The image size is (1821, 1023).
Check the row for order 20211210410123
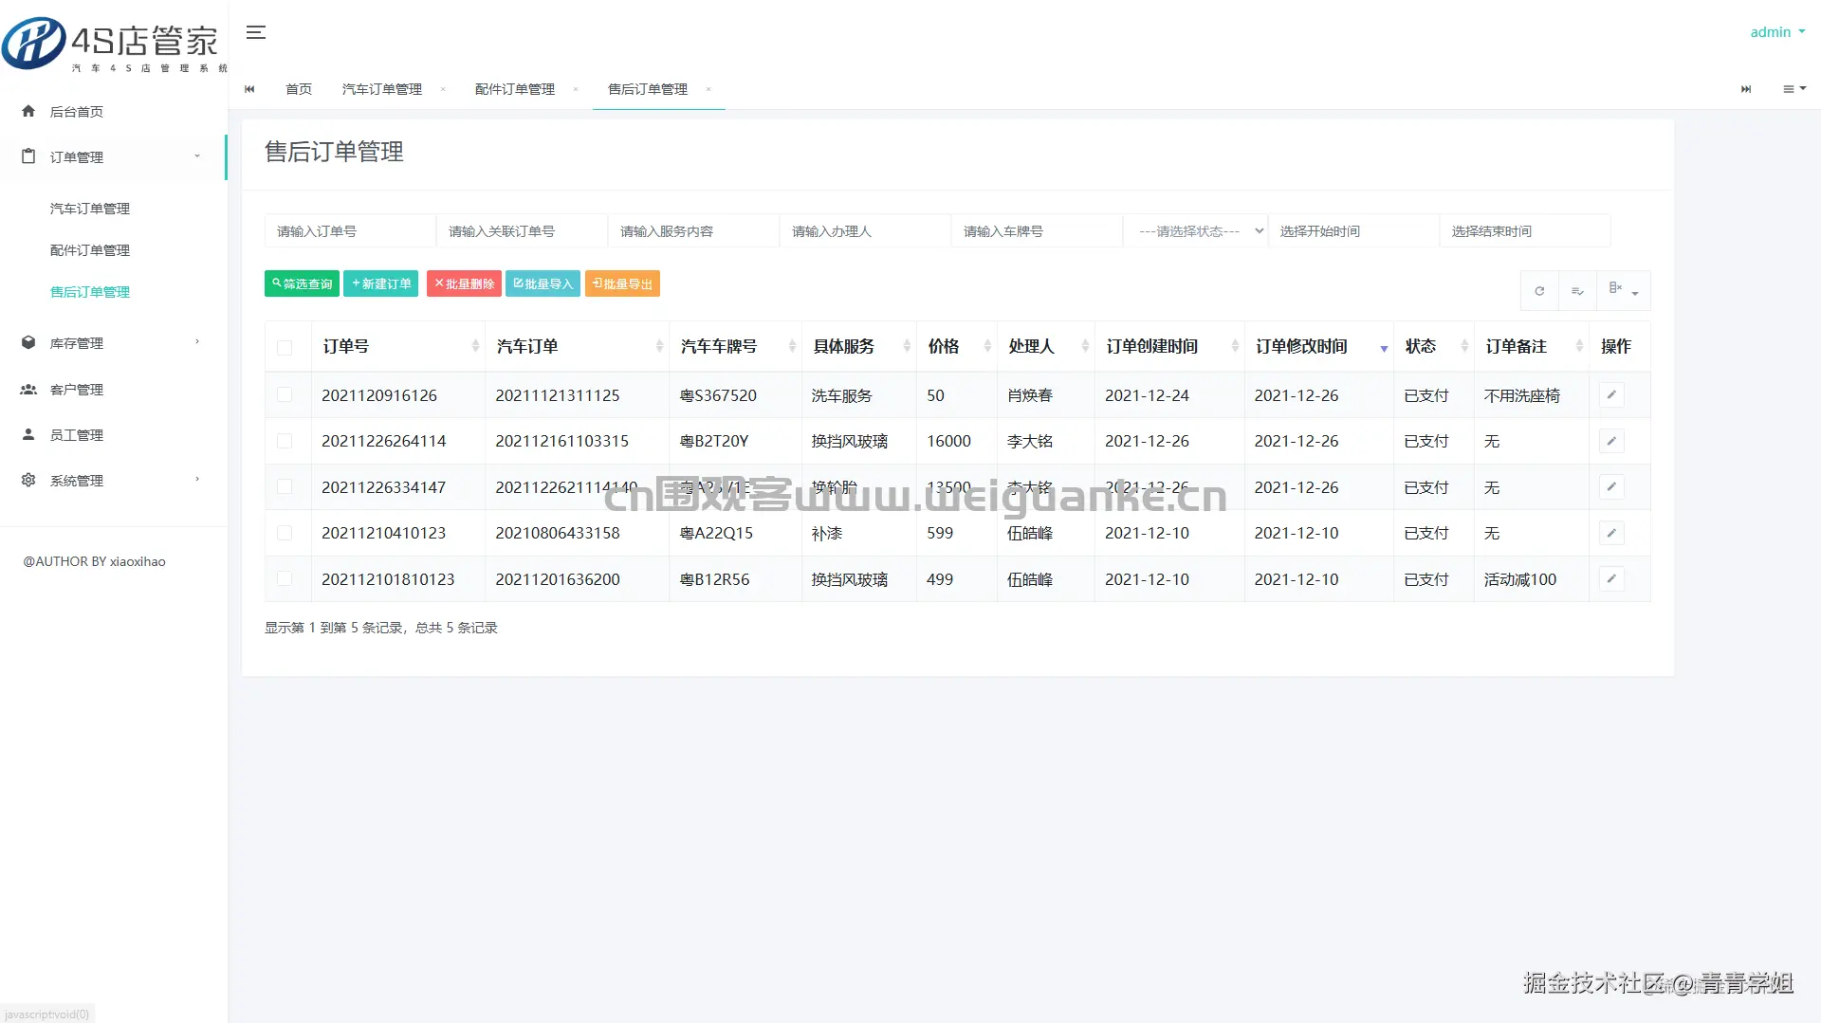coord(285,533)
